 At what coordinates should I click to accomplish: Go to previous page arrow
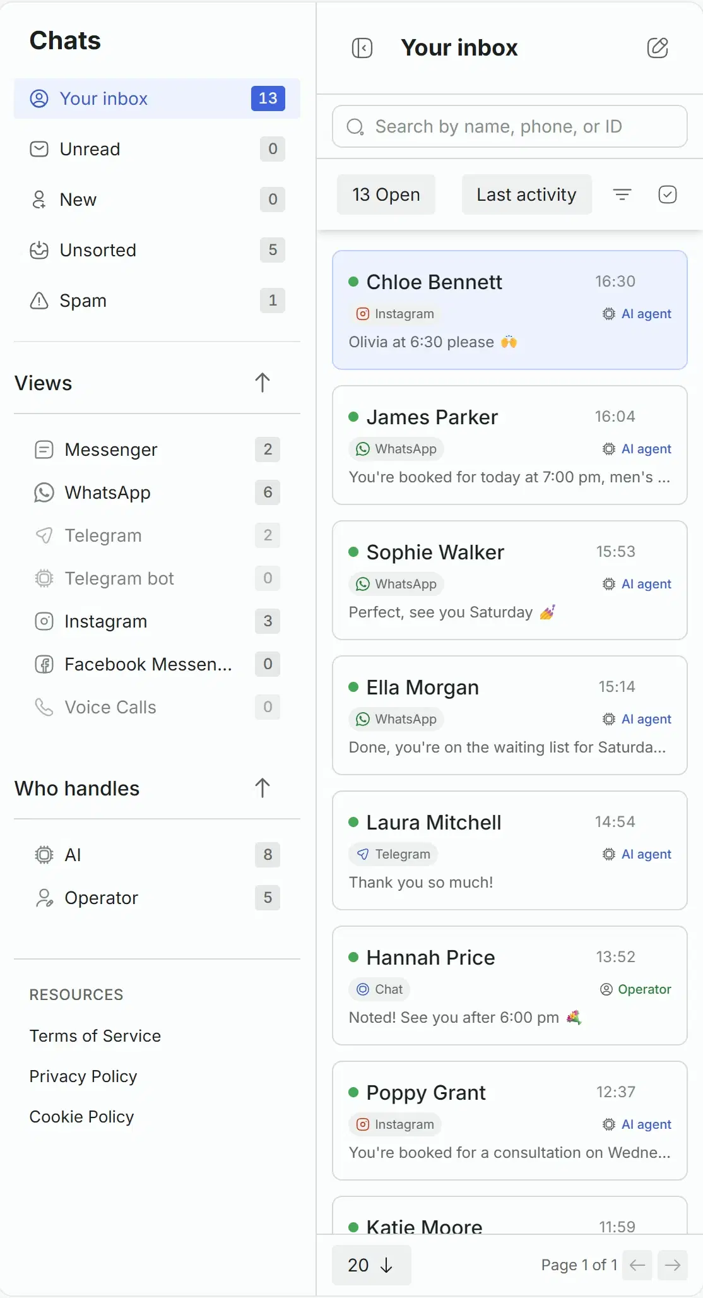(x=637, y=1265)
